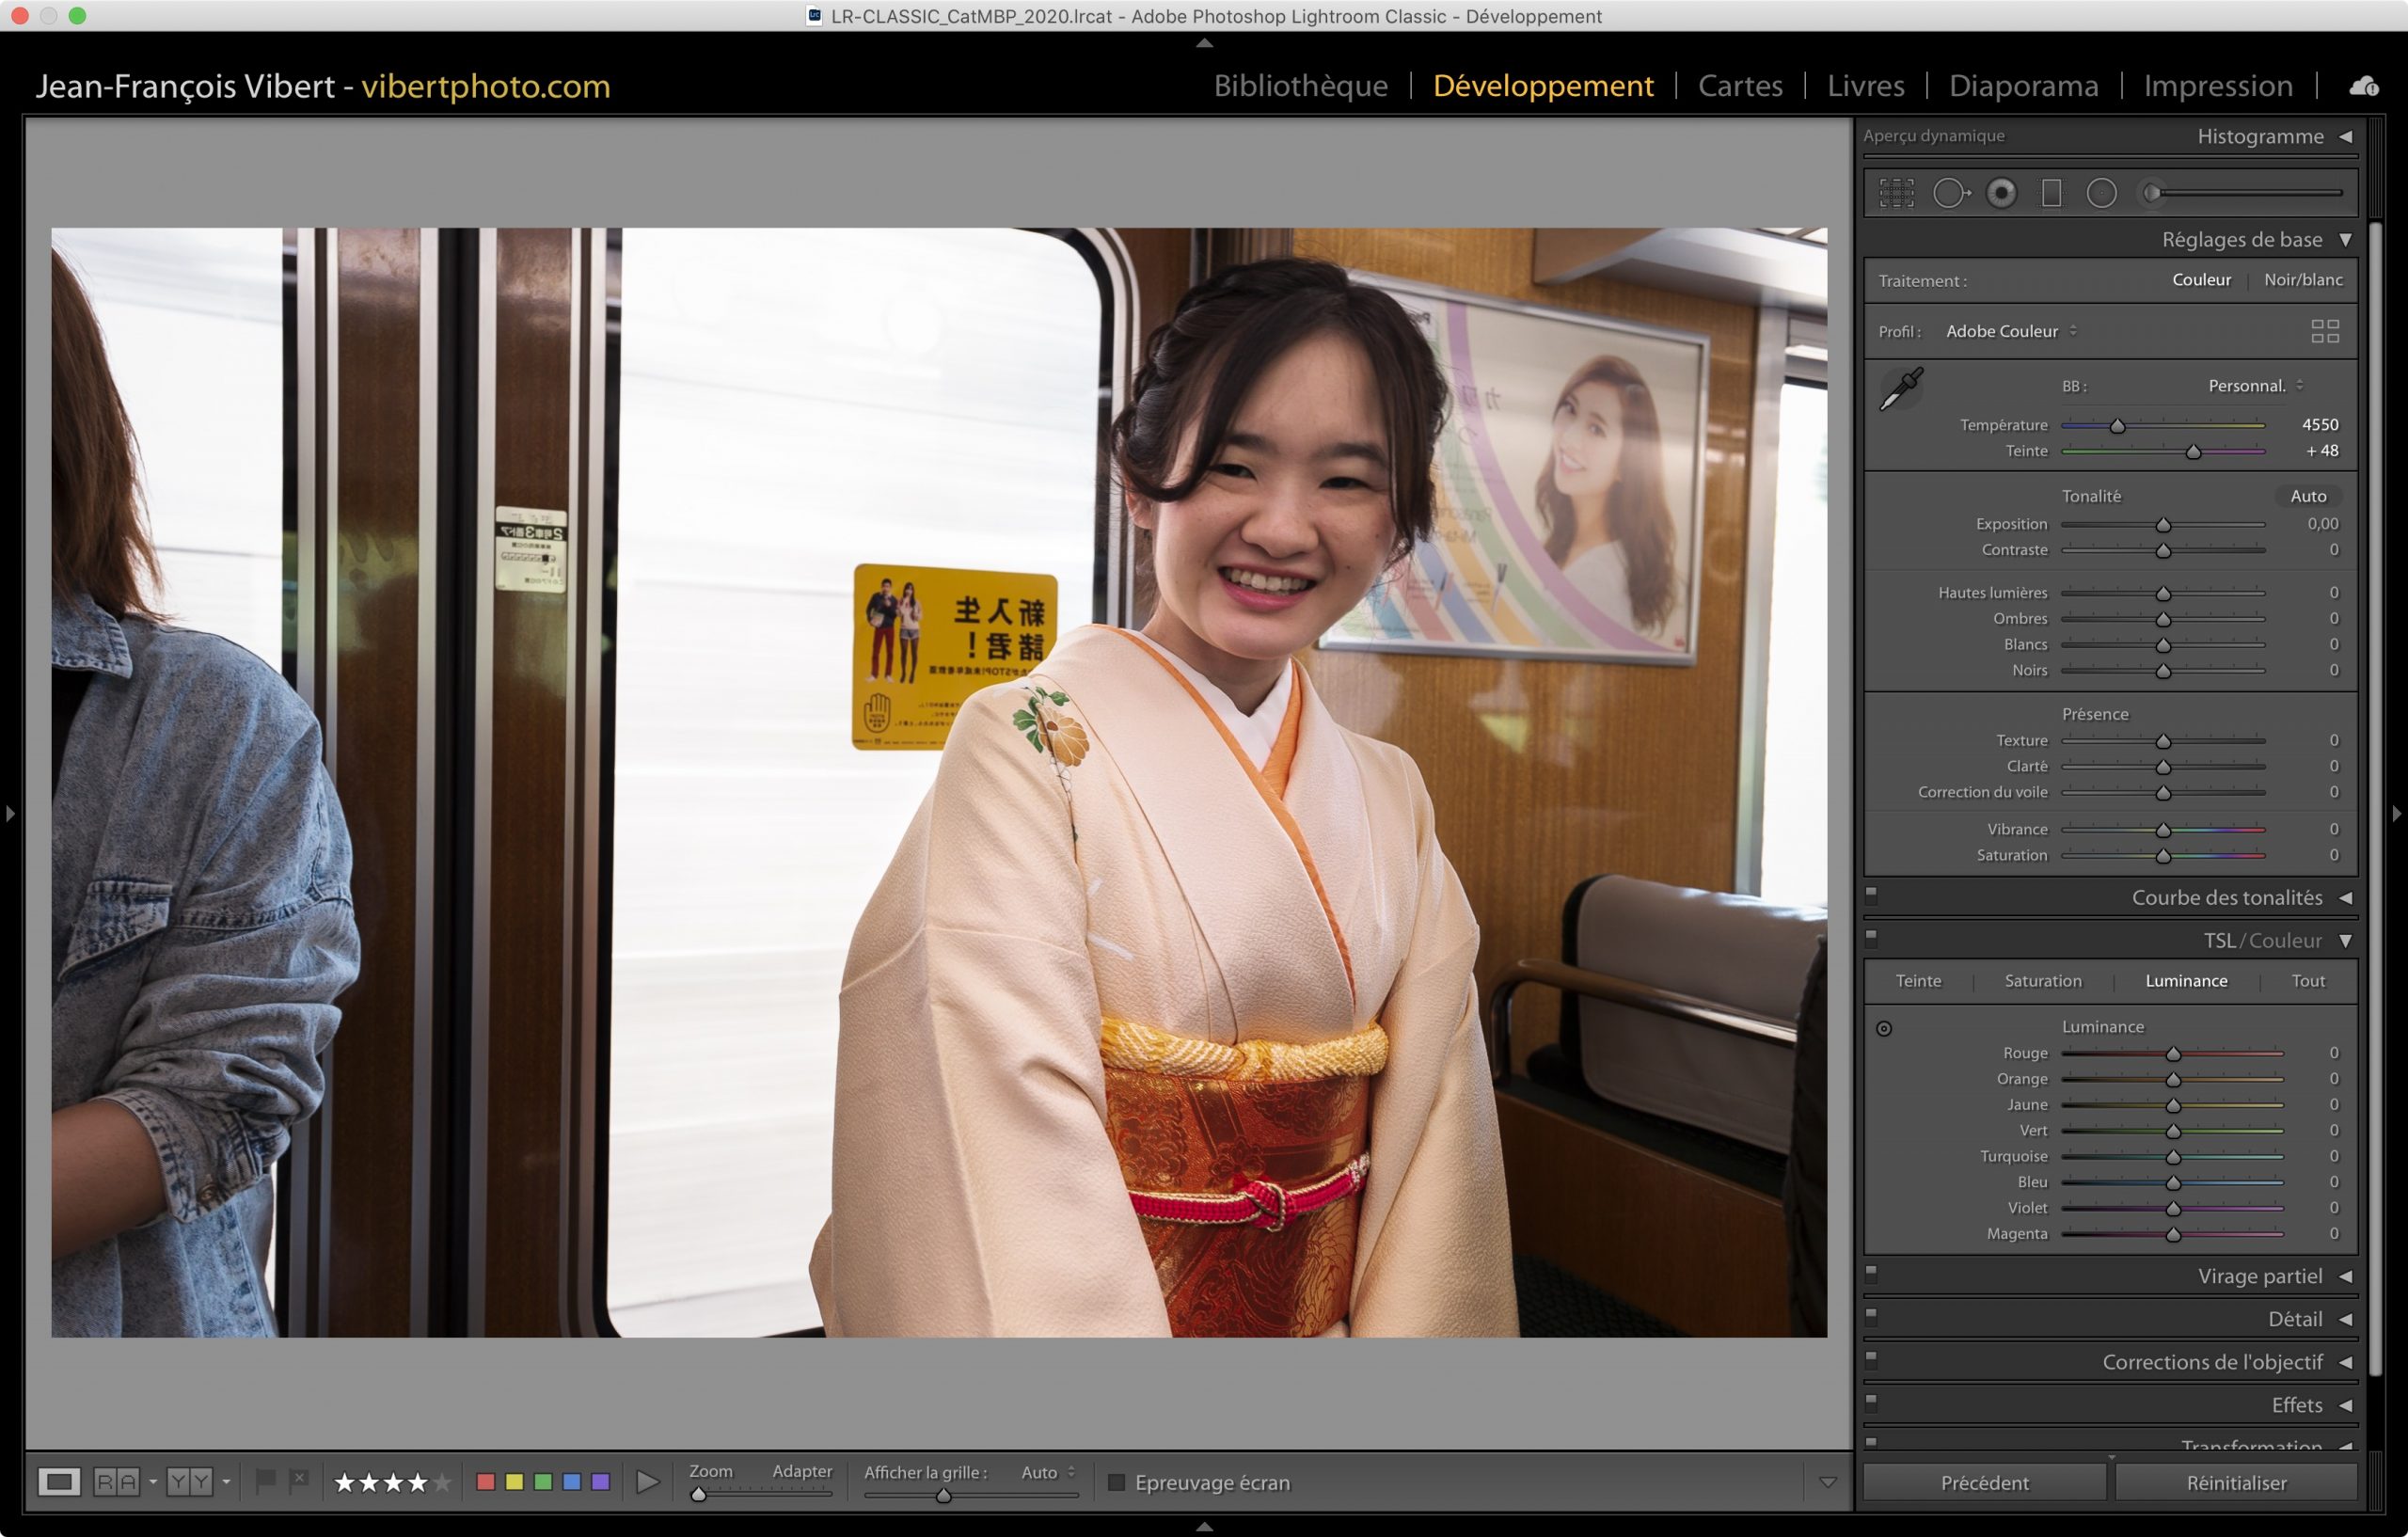Switch to the Saturation tab in TSL
Screen dimensions: 2408x1537
click(x=2042, y=981)
